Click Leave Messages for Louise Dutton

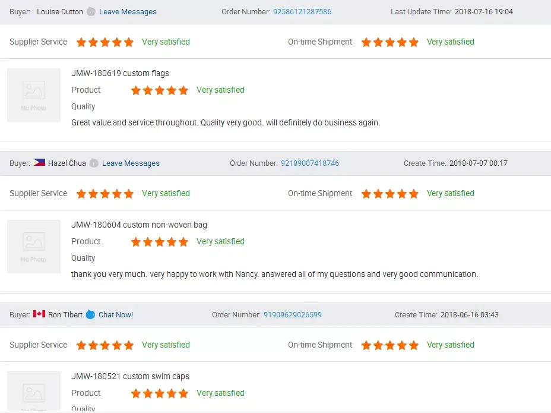[128, 12]
